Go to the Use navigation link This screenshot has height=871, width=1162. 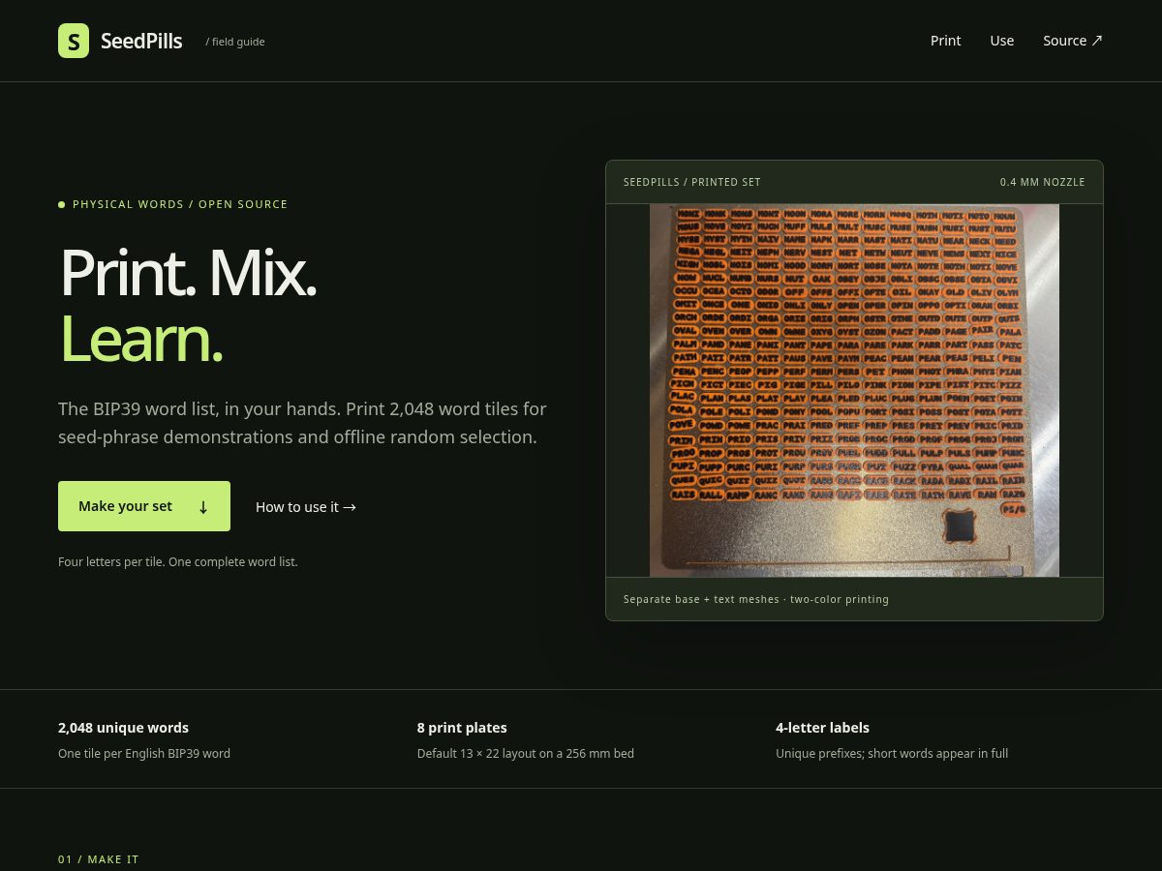pyautogui.click(x=1002, y=41)
